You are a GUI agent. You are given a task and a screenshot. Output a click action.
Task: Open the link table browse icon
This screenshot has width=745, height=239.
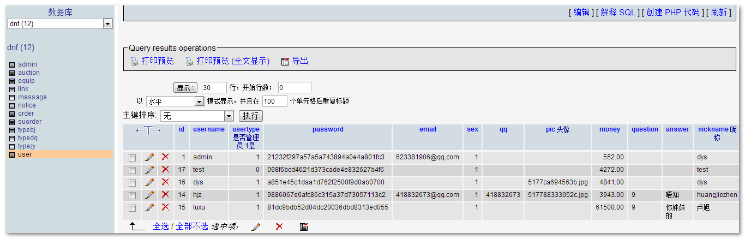point(12,89)
